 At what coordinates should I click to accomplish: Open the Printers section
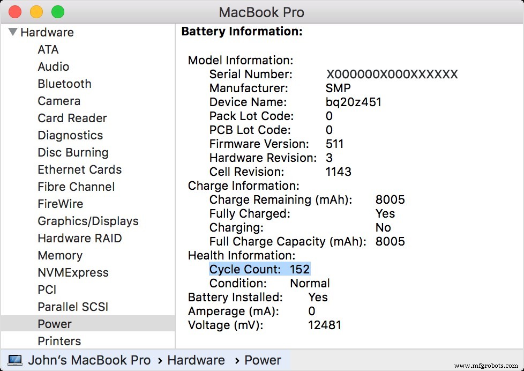[59, 341]
